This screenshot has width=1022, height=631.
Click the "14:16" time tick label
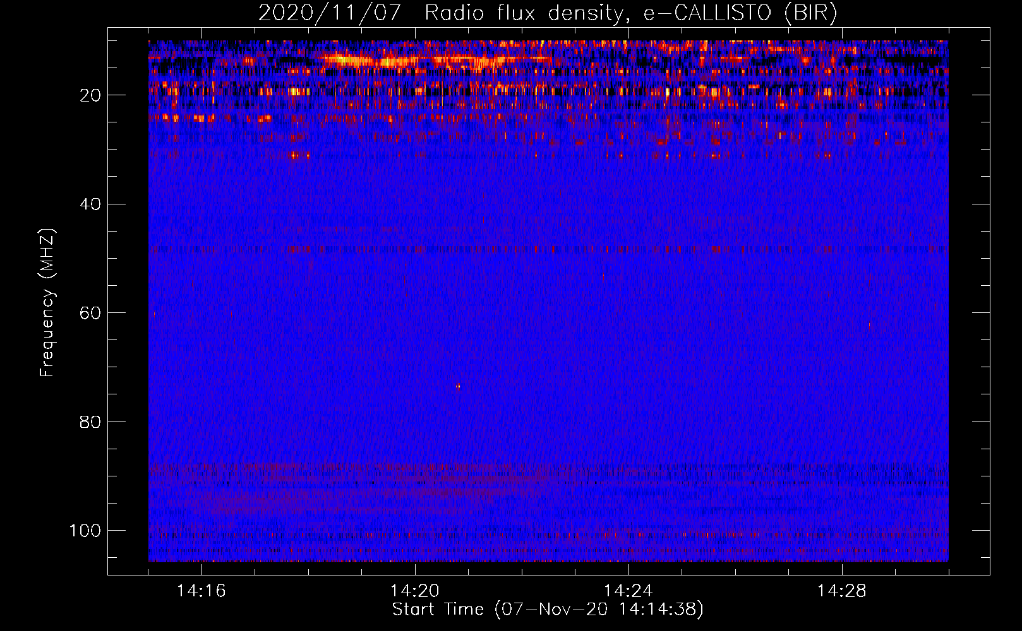(x=201, y=591)
